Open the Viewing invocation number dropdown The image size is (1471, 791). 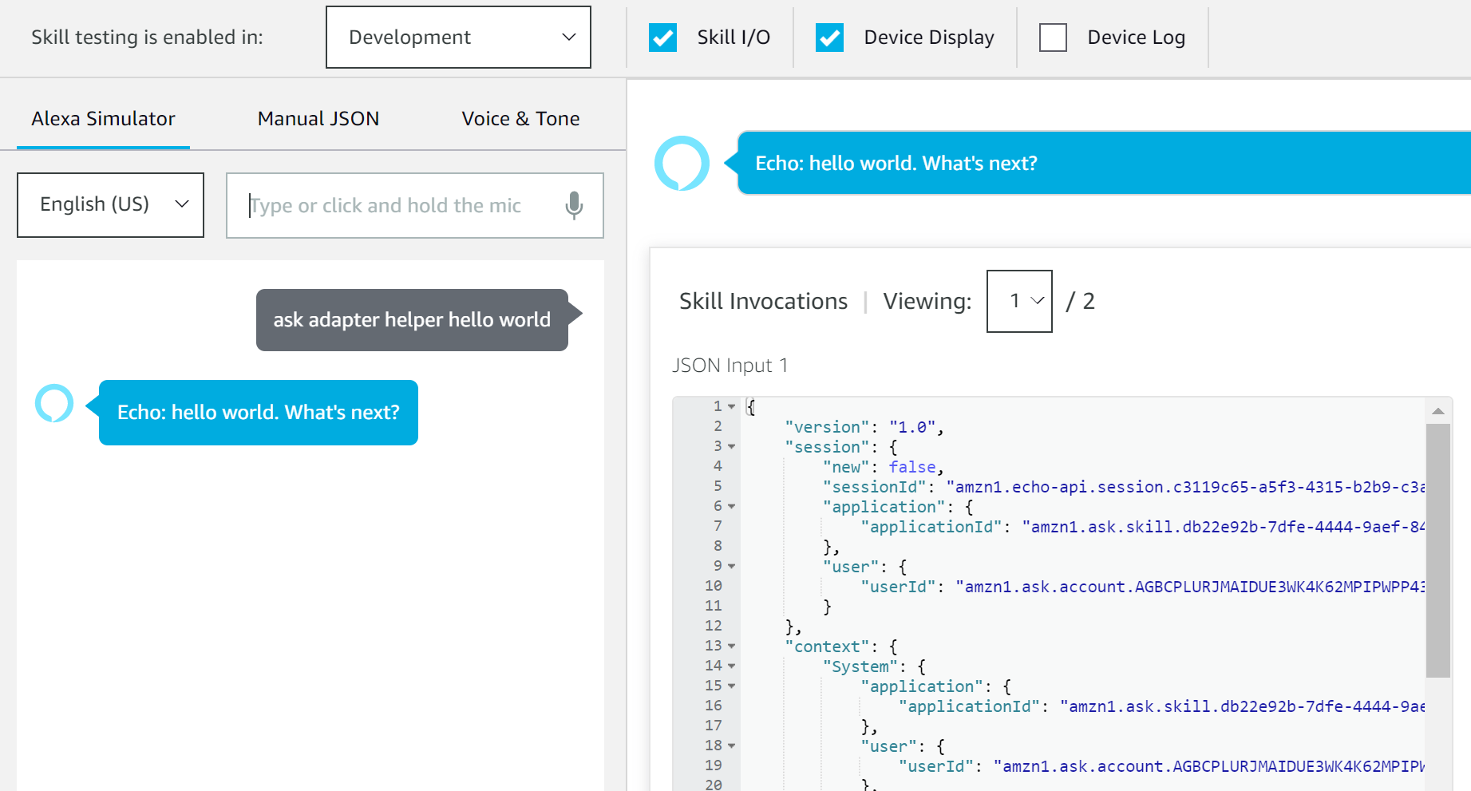(1019, 301)
